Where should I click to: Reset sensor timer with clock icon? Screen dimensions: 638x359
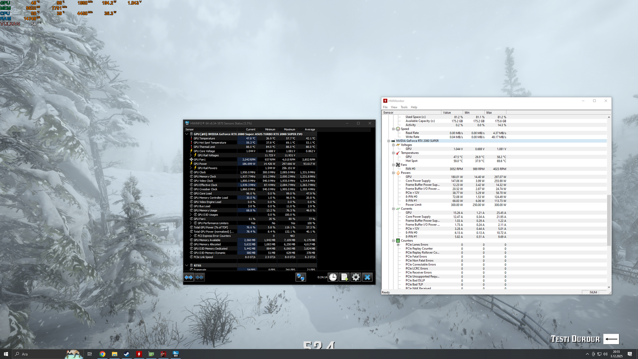[x=333, y=277]
